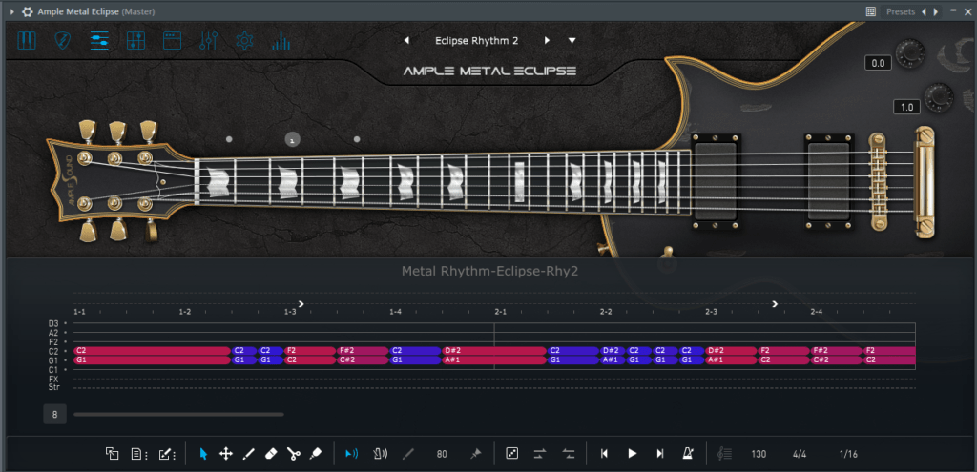This screenshot has height=472, width=977.
Task: Click the numbered capo marker 1
Action: coord(292,139)
